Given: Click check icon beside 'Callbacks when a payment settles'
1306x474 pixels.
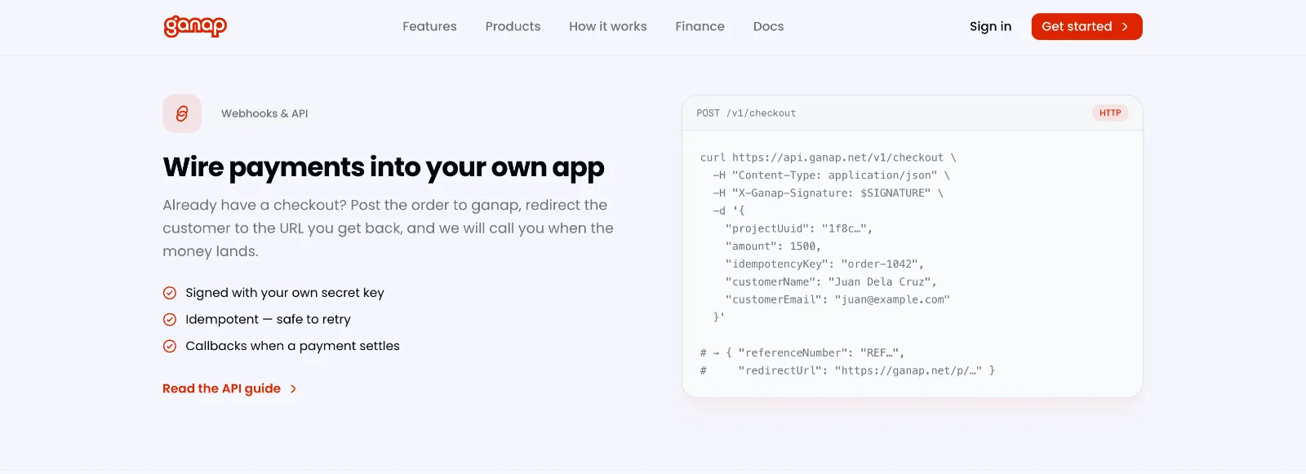Looking at the screenshot, I should click(x=170, y=346).
